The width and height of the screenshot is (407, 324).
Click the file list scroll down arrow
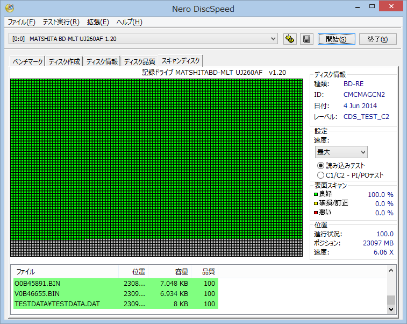tap(391, 309)
